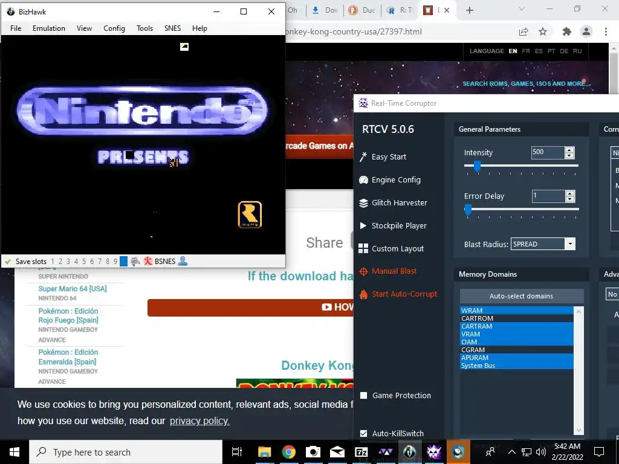Adjust the Error Delay slider handle

coord(468,210)
